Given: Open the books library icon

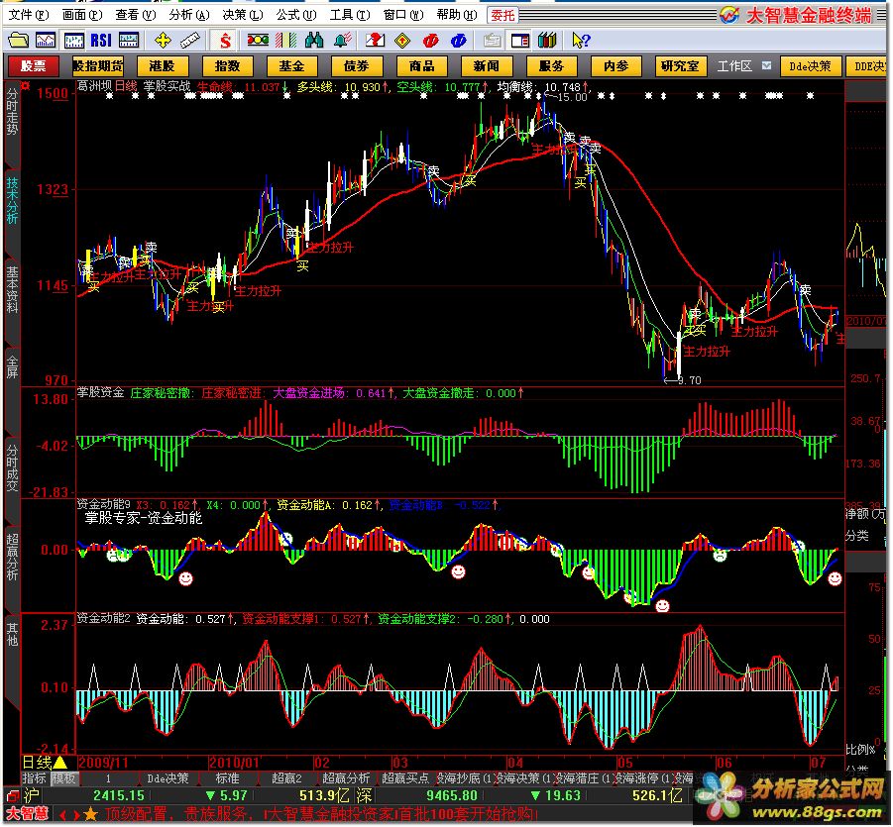Looking at the screenshot, I should pos(547,41).
